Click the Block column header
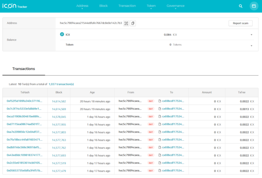262x178 pixels. pyautogui.click(x=59, y=92)
